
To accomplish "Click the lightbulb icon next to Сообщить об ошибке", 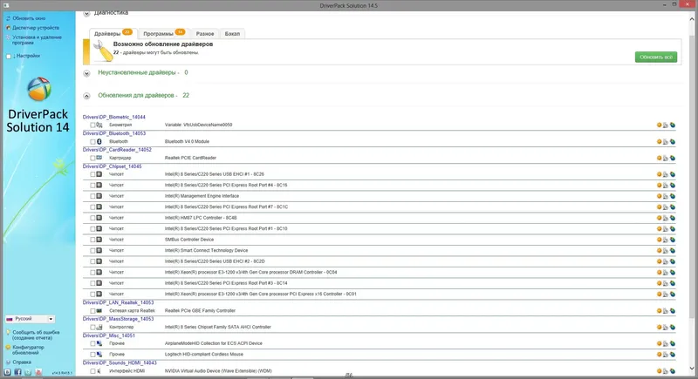I will click(x=8, y=332).
